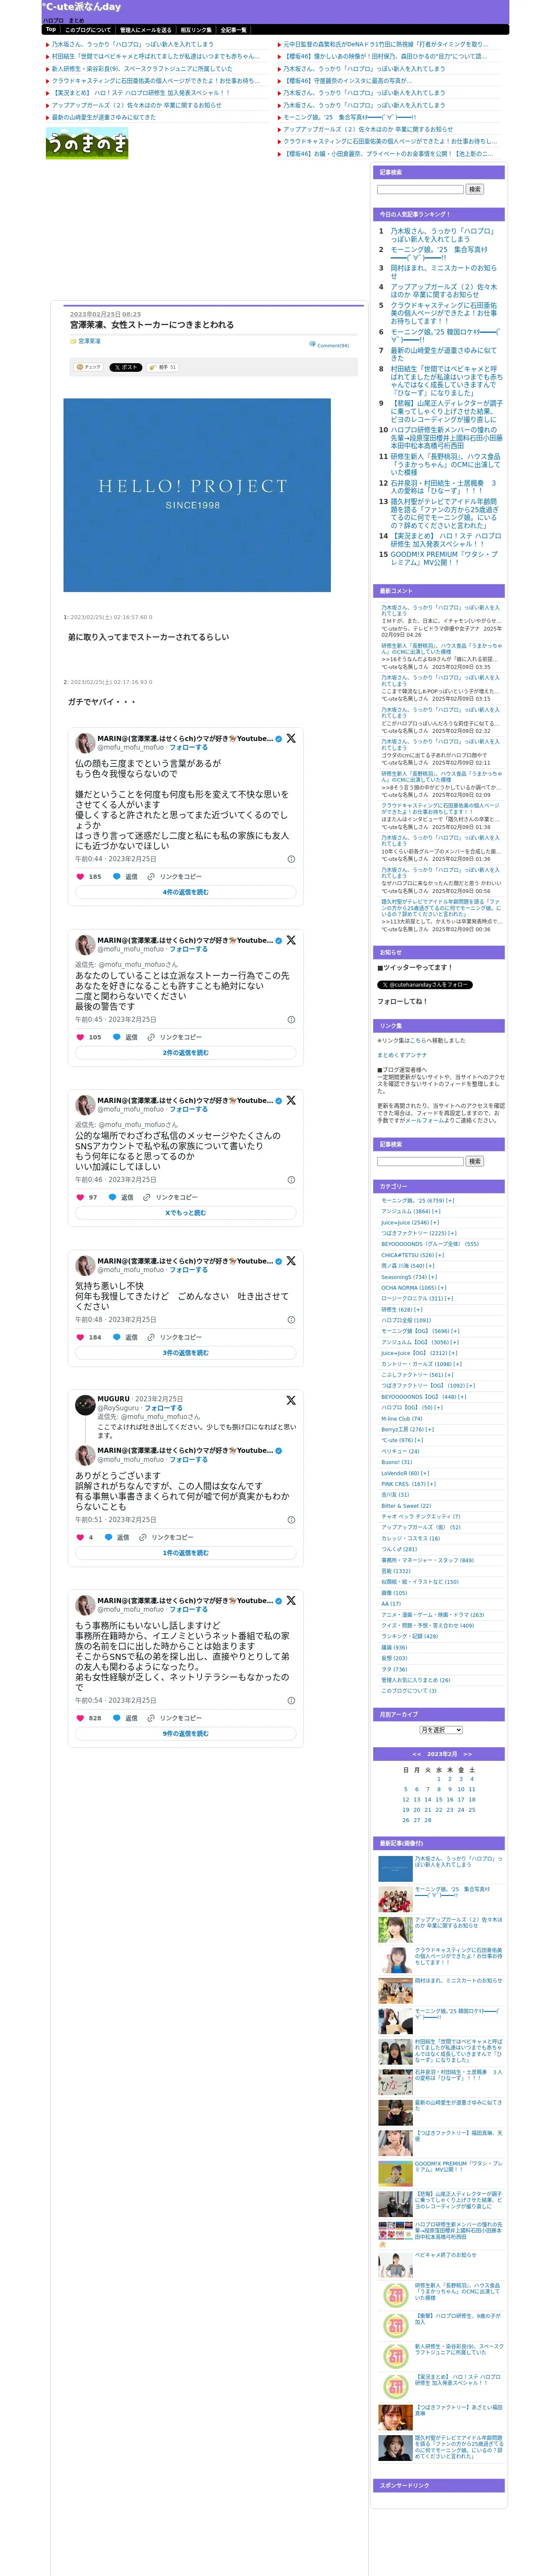Expand the Berryz工房 (276) category [+]
The image size is (551, 2576).
[x=430, y=1430]
